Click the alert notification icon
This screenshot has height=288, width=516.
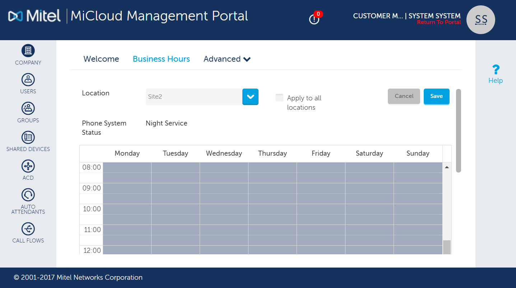[x=314, y=19]
